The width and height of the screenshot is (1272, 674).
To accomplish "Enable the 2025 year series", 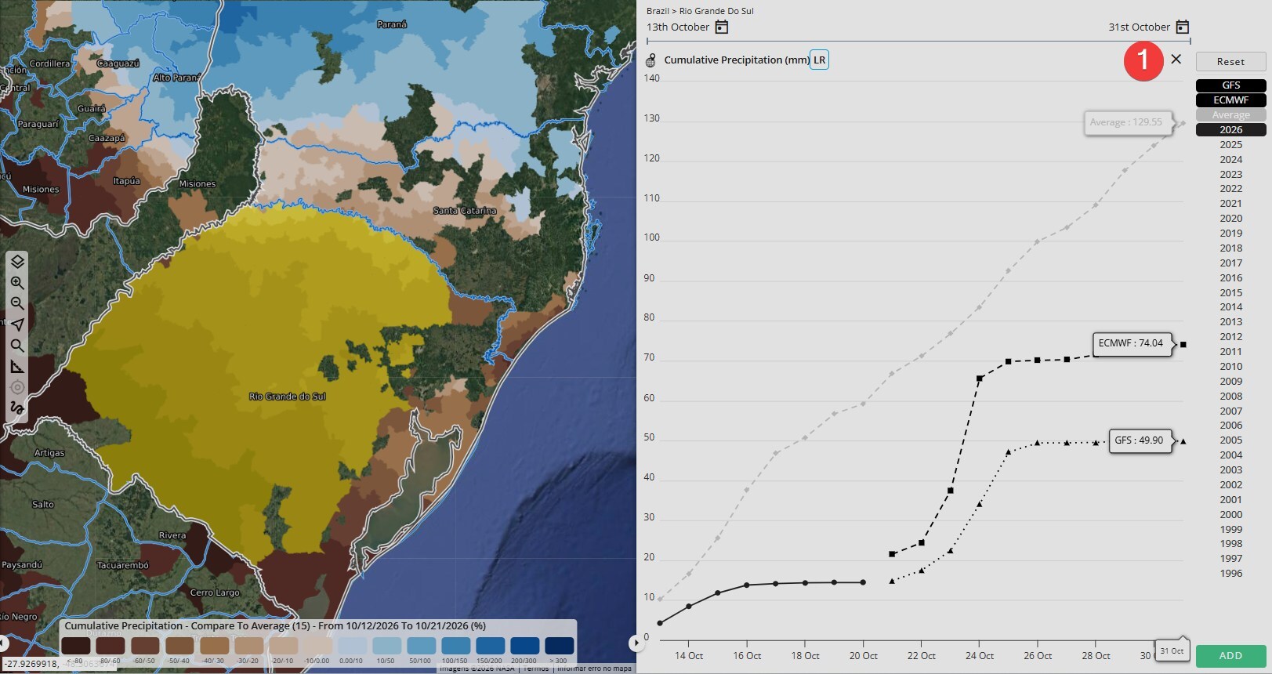I will [x=1230, y=145].
